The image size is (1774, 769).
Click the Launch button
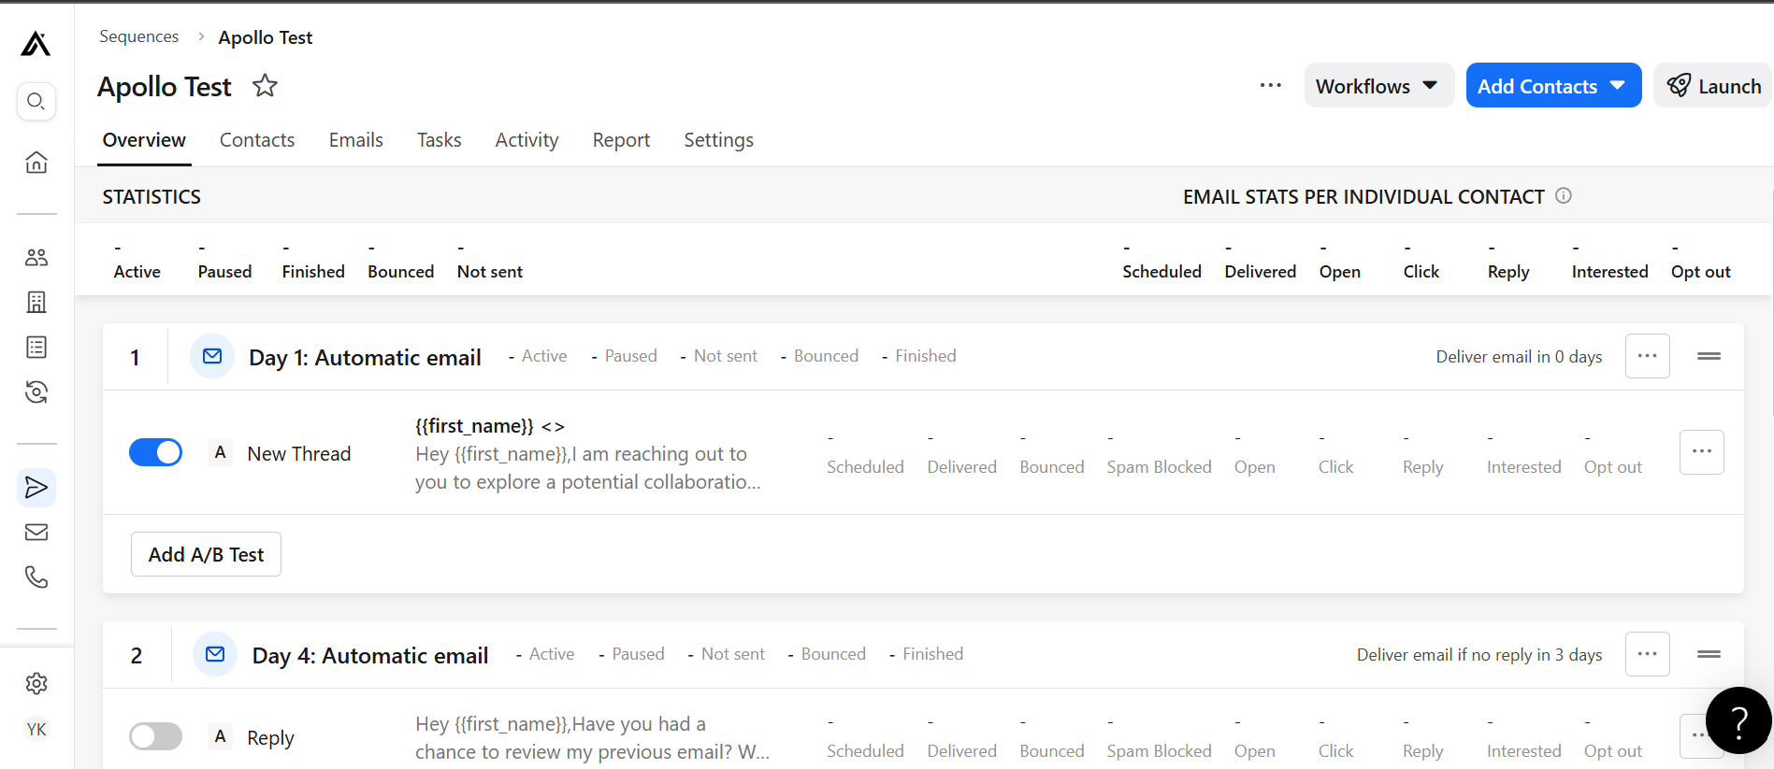click(x=1713, y=86)
